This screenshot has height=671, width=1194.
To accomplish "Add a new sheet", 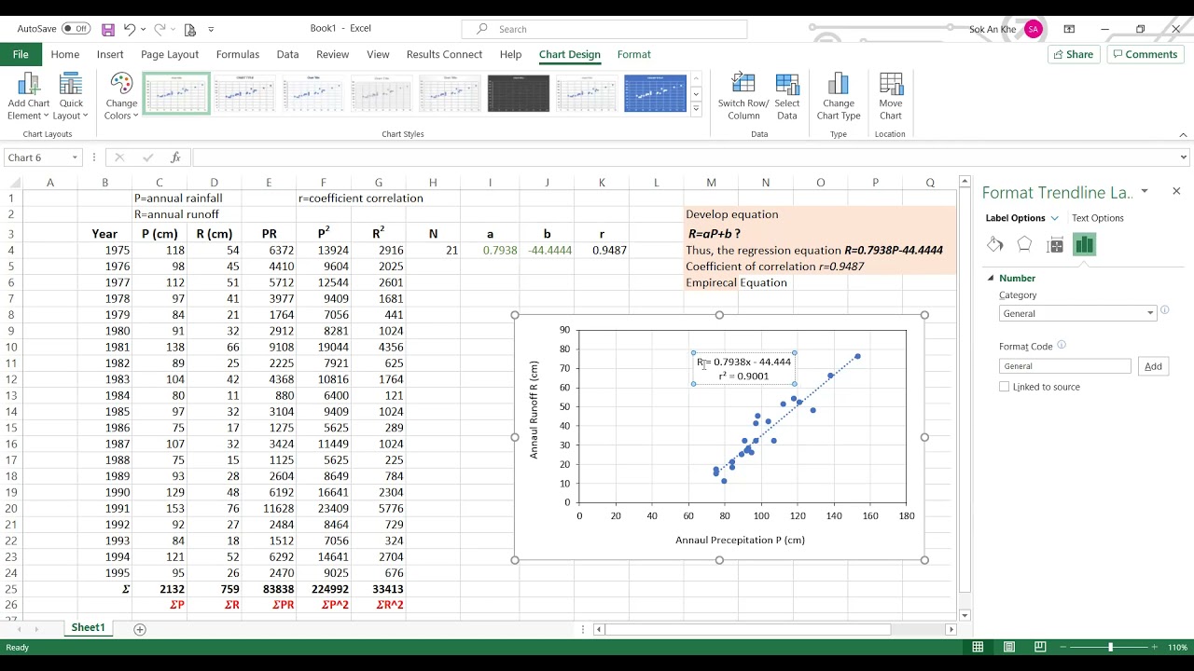I will [140, 629].
